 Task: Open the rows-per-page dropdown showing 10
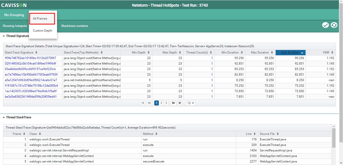coord(190,103)
